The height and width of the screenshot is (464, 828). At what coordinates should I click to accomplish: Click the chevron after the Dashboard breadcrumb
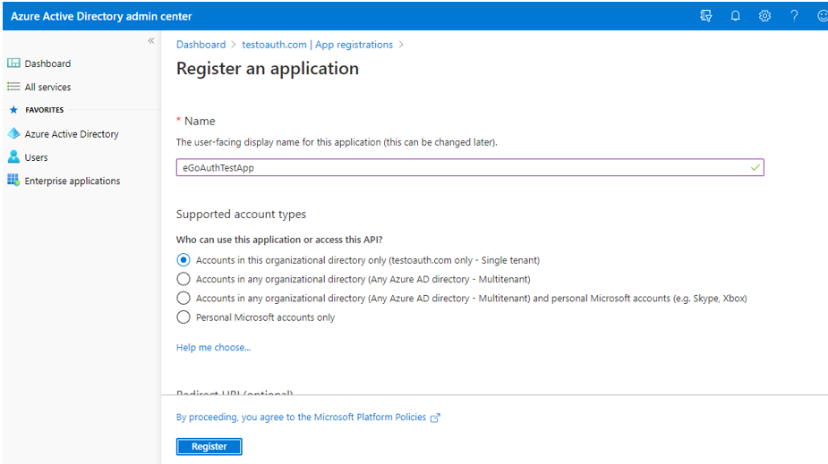(234, 45)
